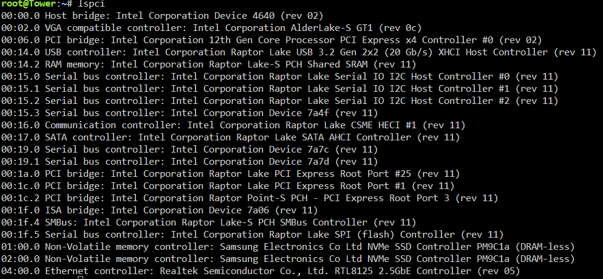Viewport: 603px width, 279px height.
Task: Click the Device 7a7c serial bus line
Action: (x=189, y=150)
